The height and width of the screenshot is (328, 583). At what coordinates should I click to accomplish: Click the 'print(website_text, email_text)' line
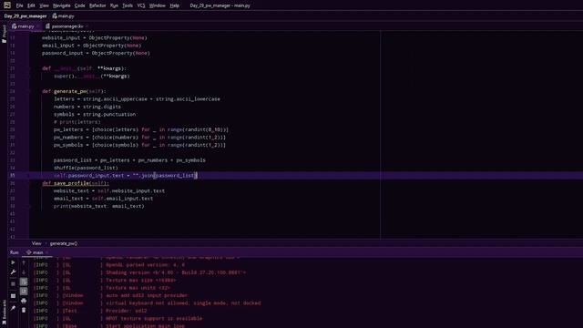[x=98, y=207]
